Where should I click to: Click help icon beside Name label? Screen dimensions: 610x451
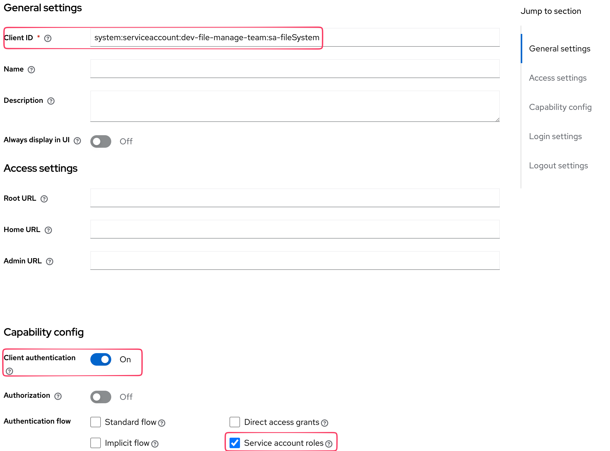click(x=31, y=70)
